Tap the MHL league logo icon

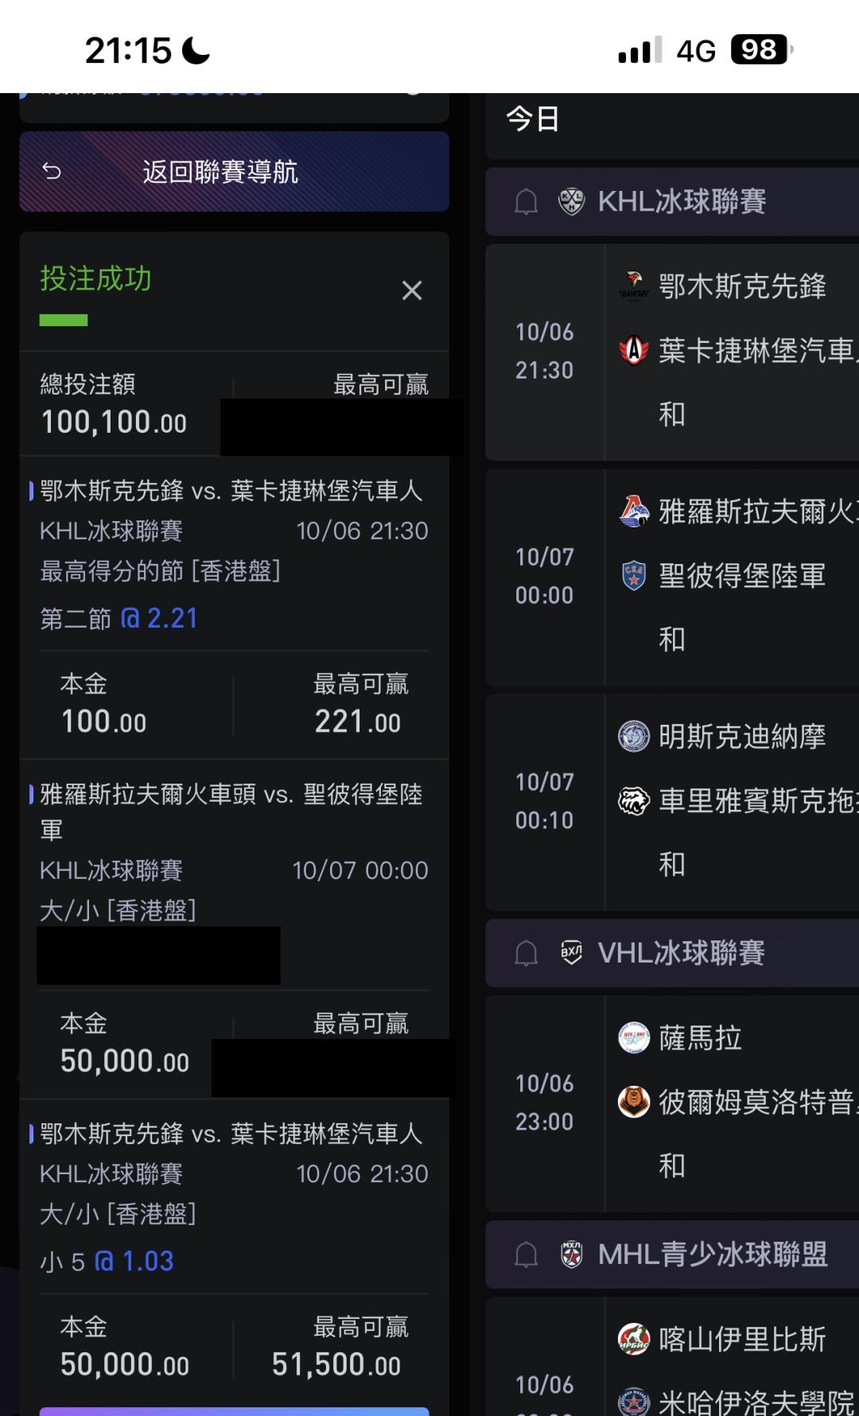(571, 1255)
